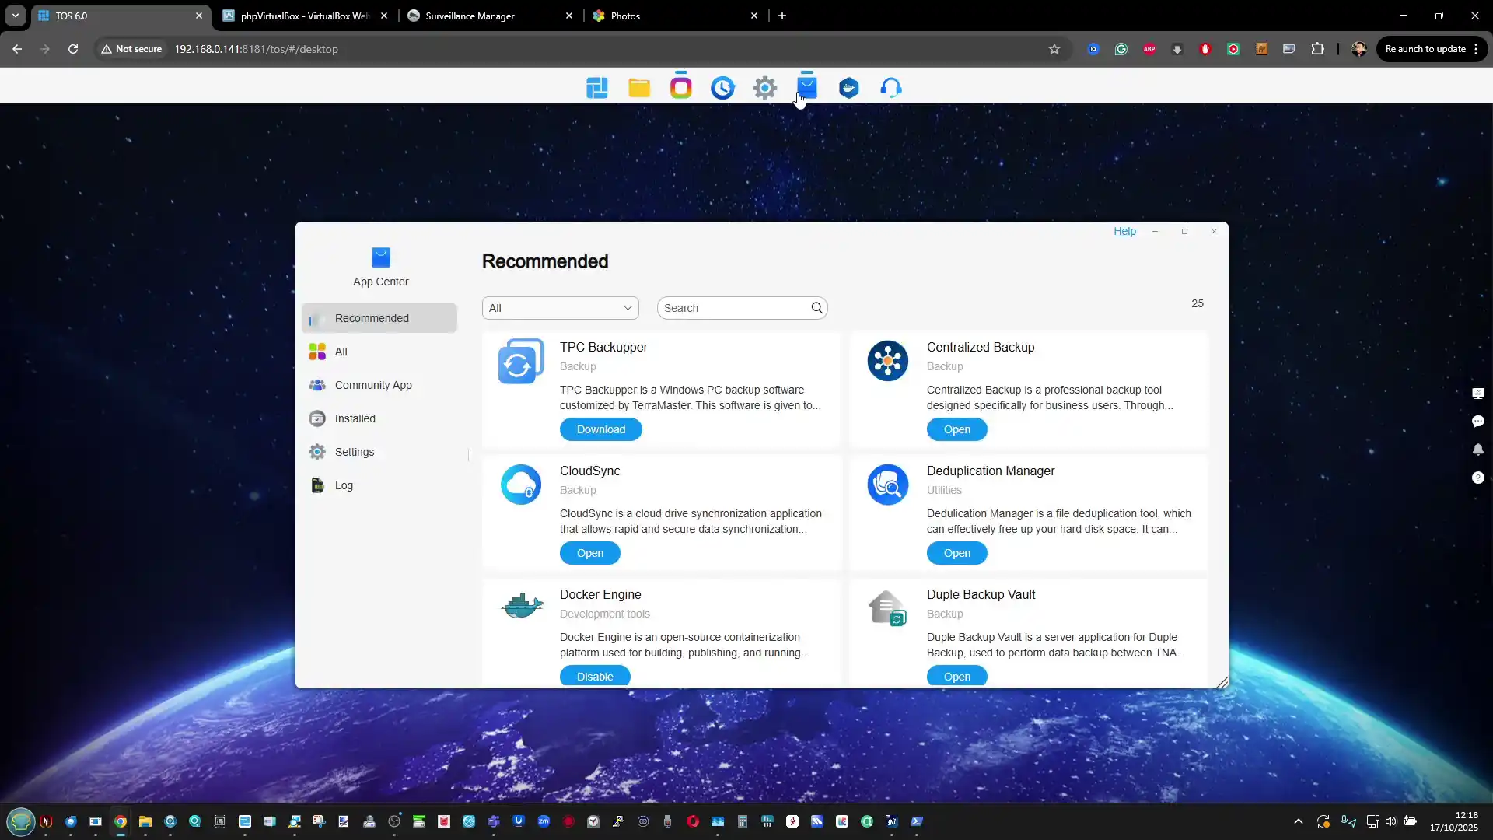Image resolution: width=1493 pixels, height=840 pixels.
Task: Expand the All category dropdown
Action: [x=561, y=308]
